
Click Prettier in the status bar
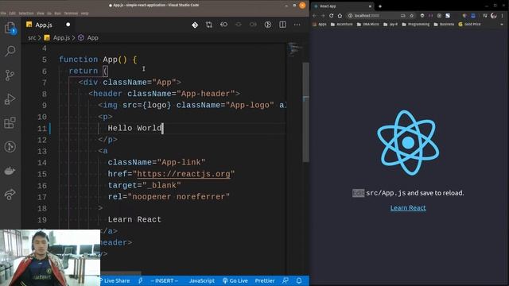click(x=265, y=280)
